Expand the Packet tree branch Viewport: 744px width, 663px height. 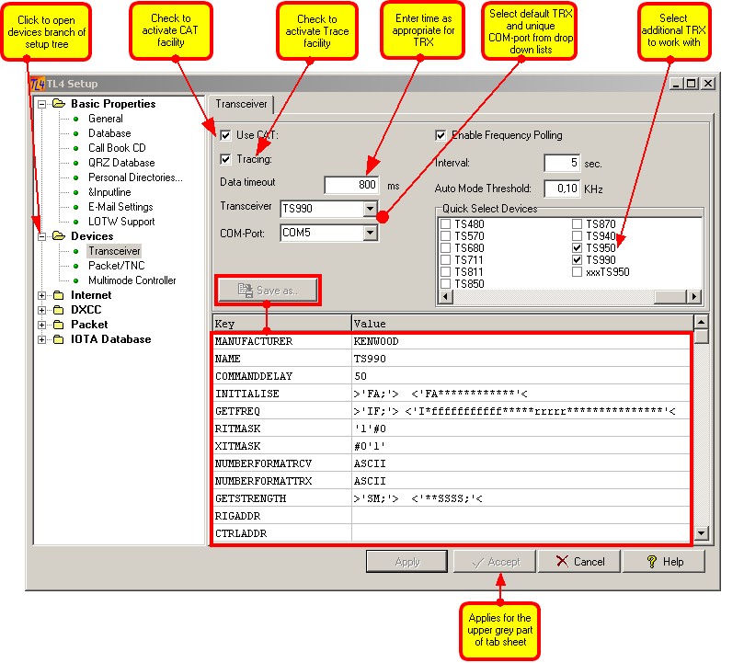click(x=41, y=325)
